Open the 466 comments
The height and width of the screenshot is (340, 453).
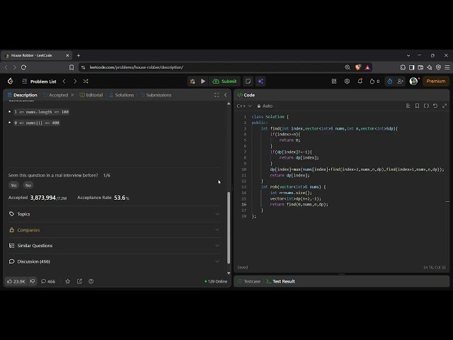(48, 281)
